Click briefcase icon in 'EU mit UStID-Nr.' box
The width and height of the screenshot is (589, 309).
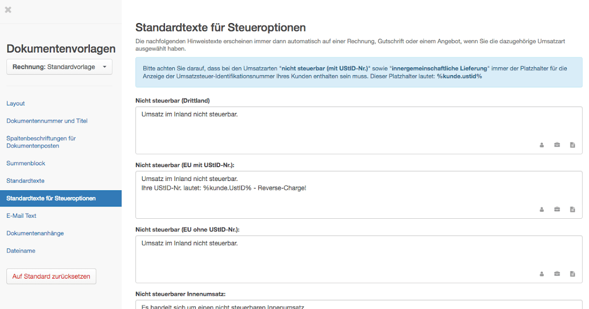tap(557, 209)
